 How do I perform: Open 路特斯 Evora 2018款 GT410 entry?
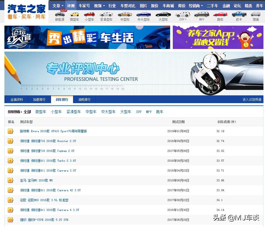tap(53, 131)
